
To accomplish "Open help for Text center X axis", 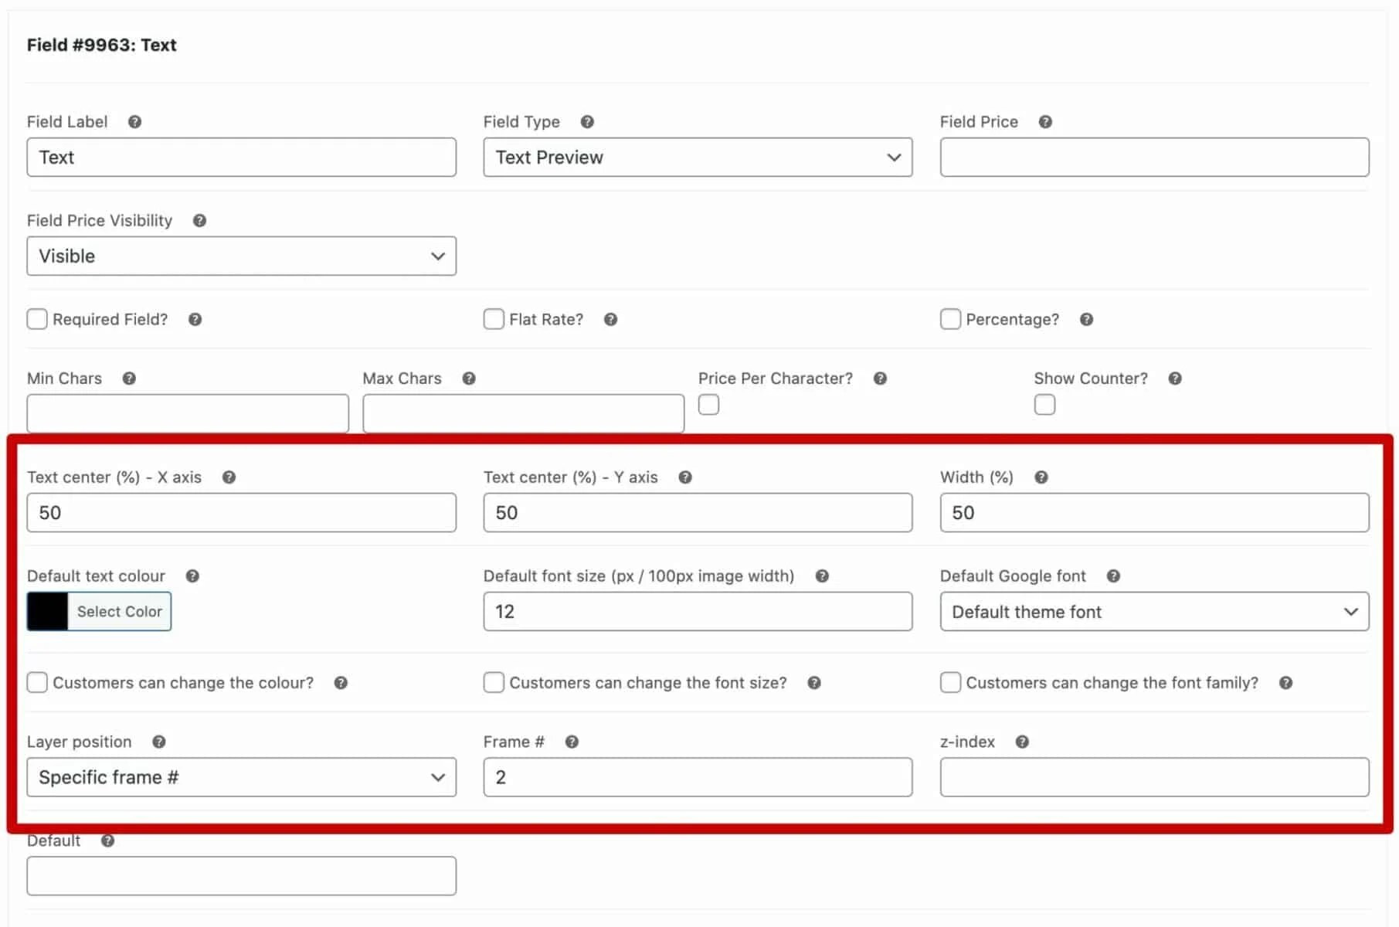I will point(229,477).
